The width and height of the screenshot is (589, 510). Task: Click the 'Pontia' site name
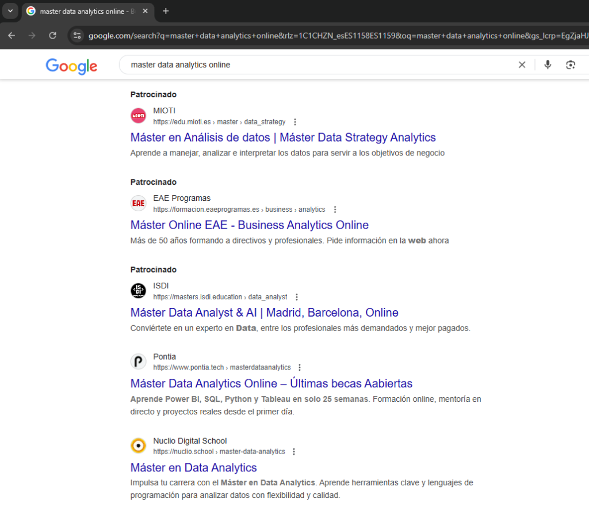point(164,357)
